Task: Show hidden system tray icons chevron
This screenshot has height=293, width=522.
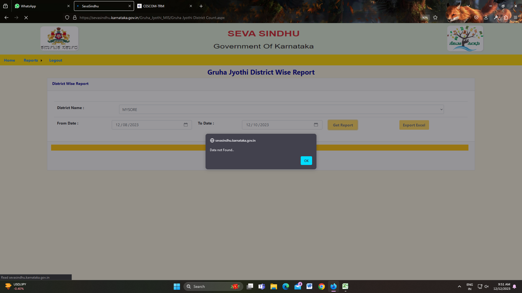Action: [459, 286]
